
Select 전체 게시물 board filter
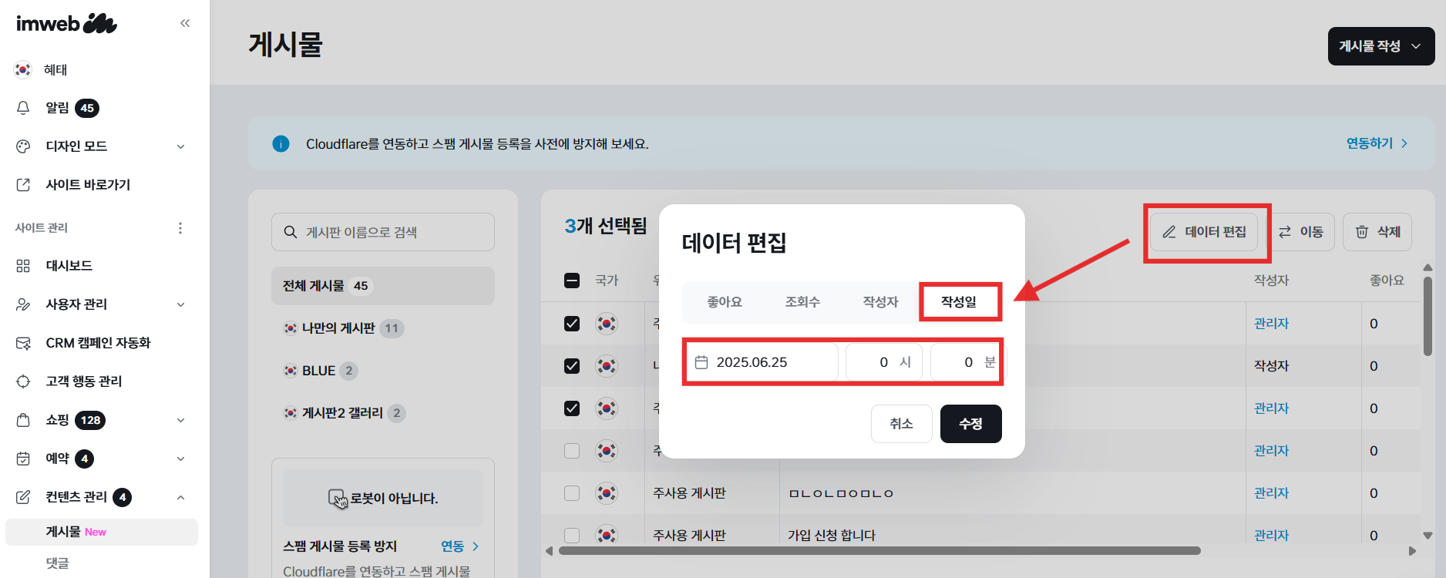point(383,286)
